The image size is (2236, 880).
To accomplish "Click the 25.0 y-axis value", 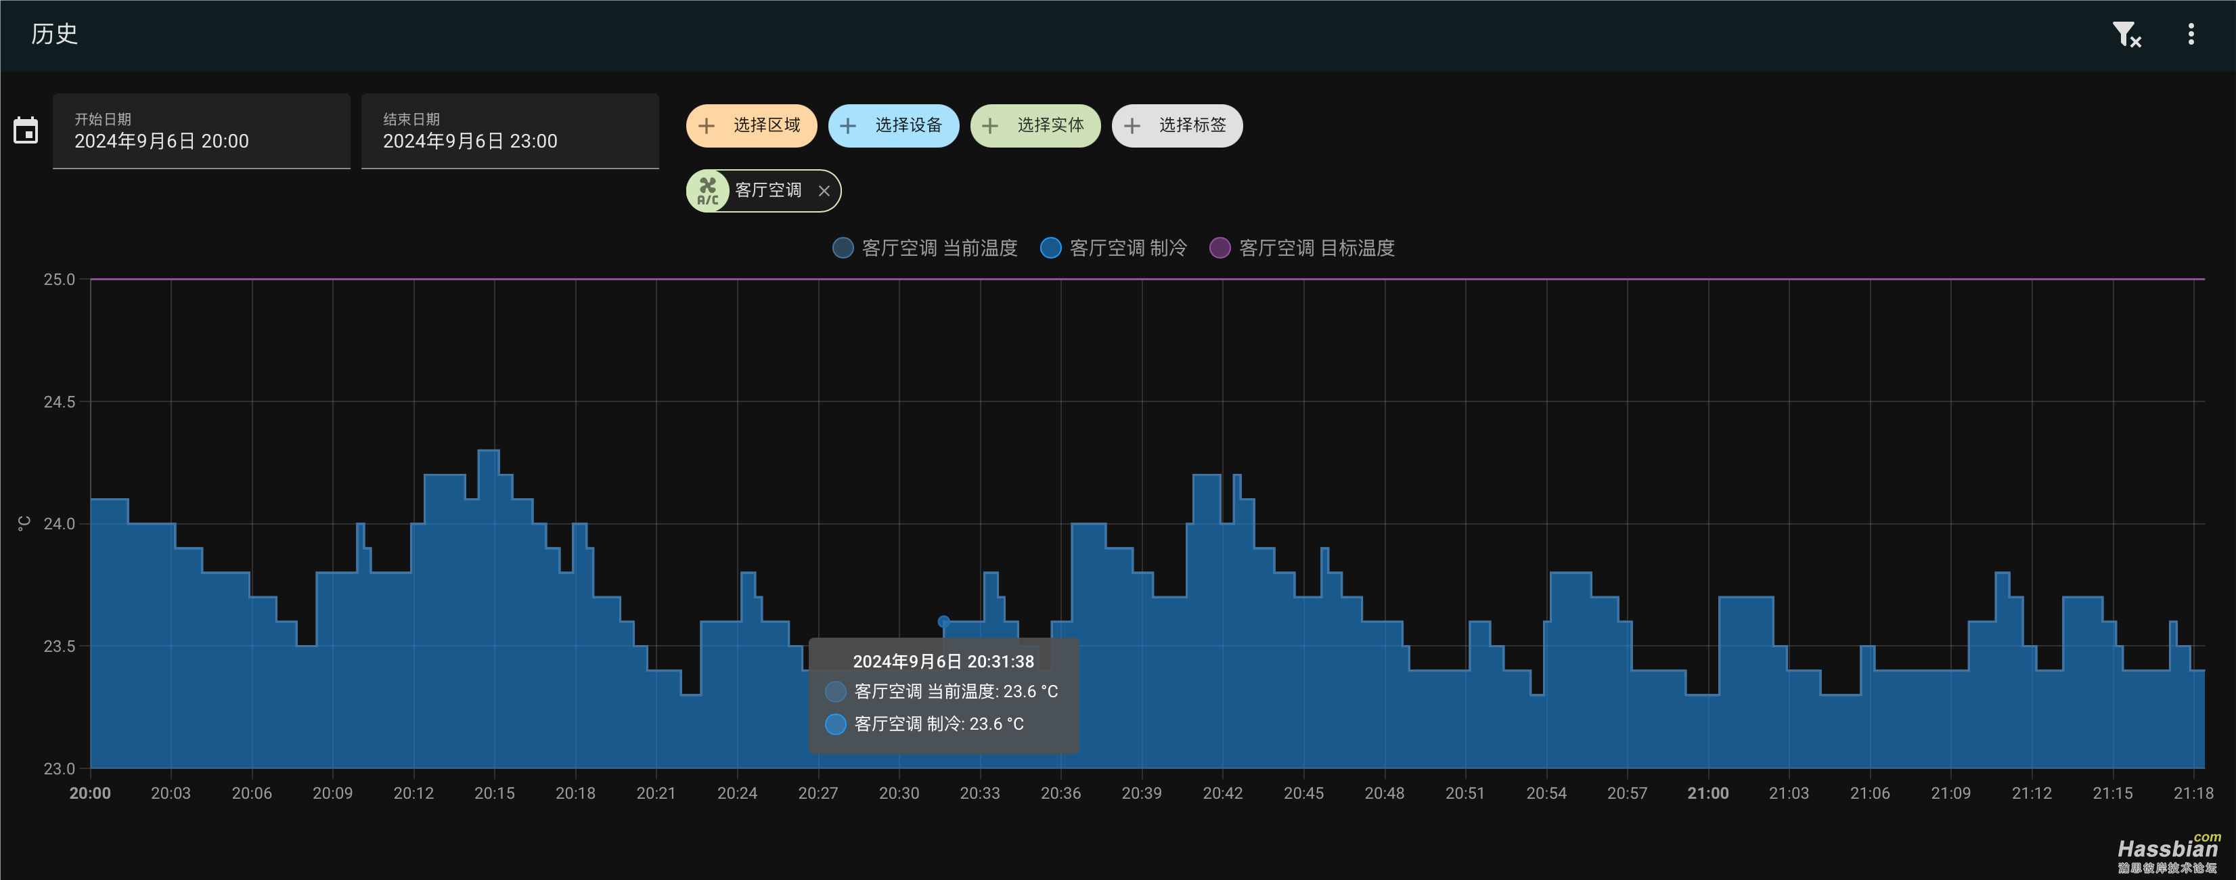I will 59,280.
